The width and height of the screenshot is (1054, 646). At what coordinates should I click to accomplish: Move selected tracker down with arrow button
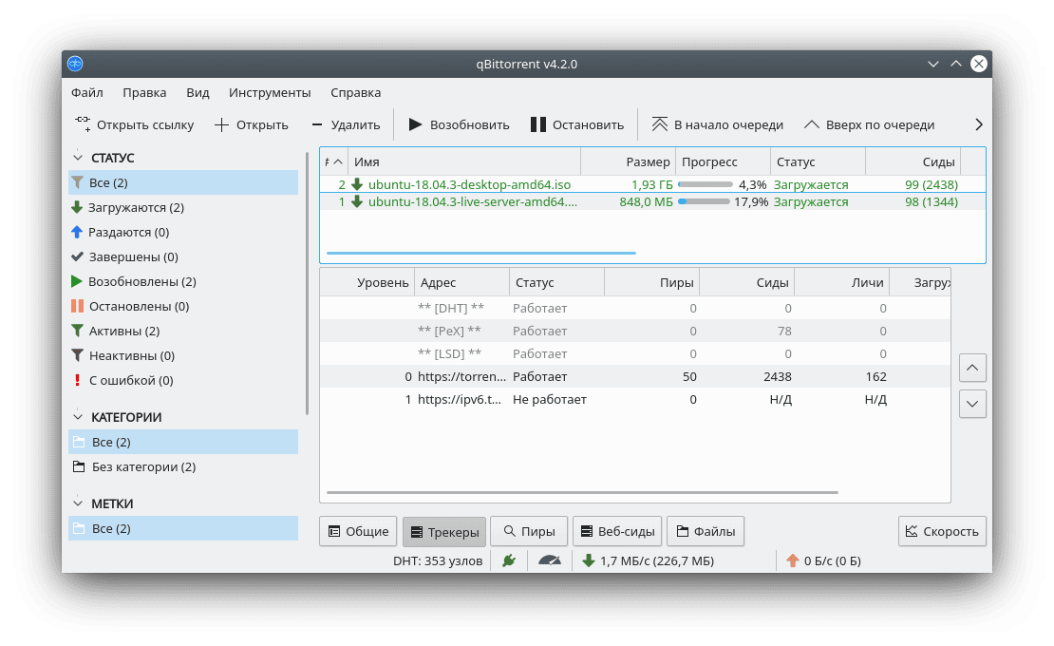[x=972, y=404]
